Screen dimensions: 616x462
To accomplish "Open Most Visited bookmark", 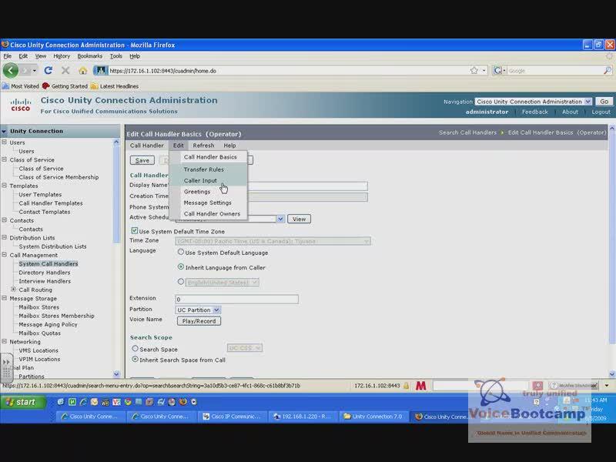I will pos(21,86).
